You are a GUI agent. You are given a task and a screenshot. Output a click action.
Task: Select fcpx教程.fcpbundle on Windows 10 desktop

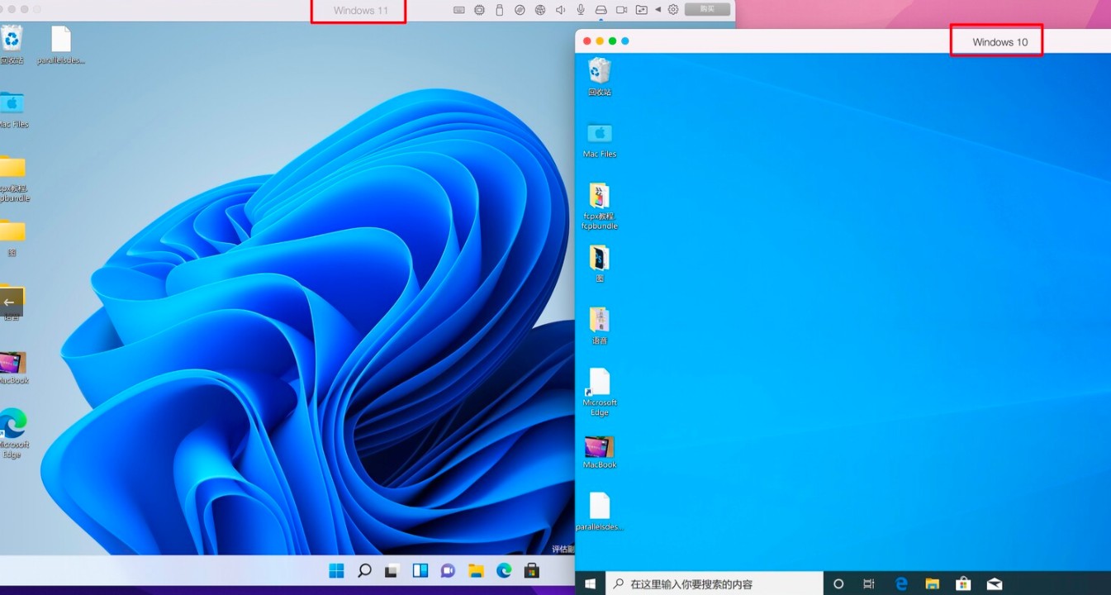[600, 207]
